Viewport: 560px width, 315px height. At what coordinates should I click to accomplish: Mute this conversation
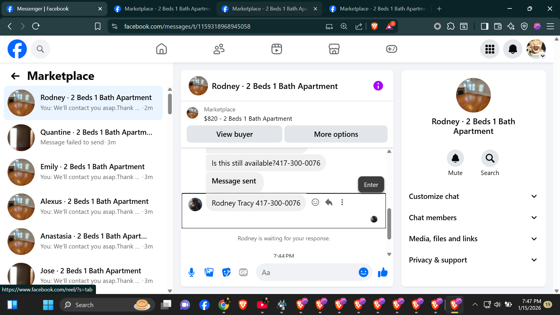(x=455, y=159)
